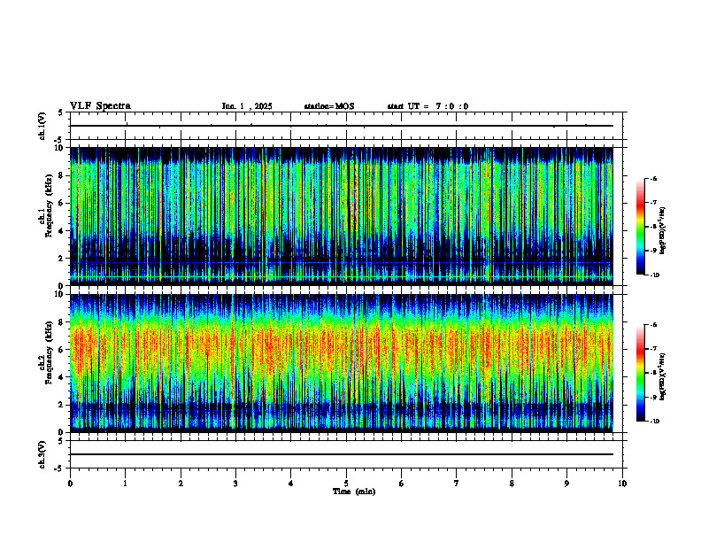Click time axis tick label "10"
This screenshot has height=542, width=701.
(x=622, y=484)
